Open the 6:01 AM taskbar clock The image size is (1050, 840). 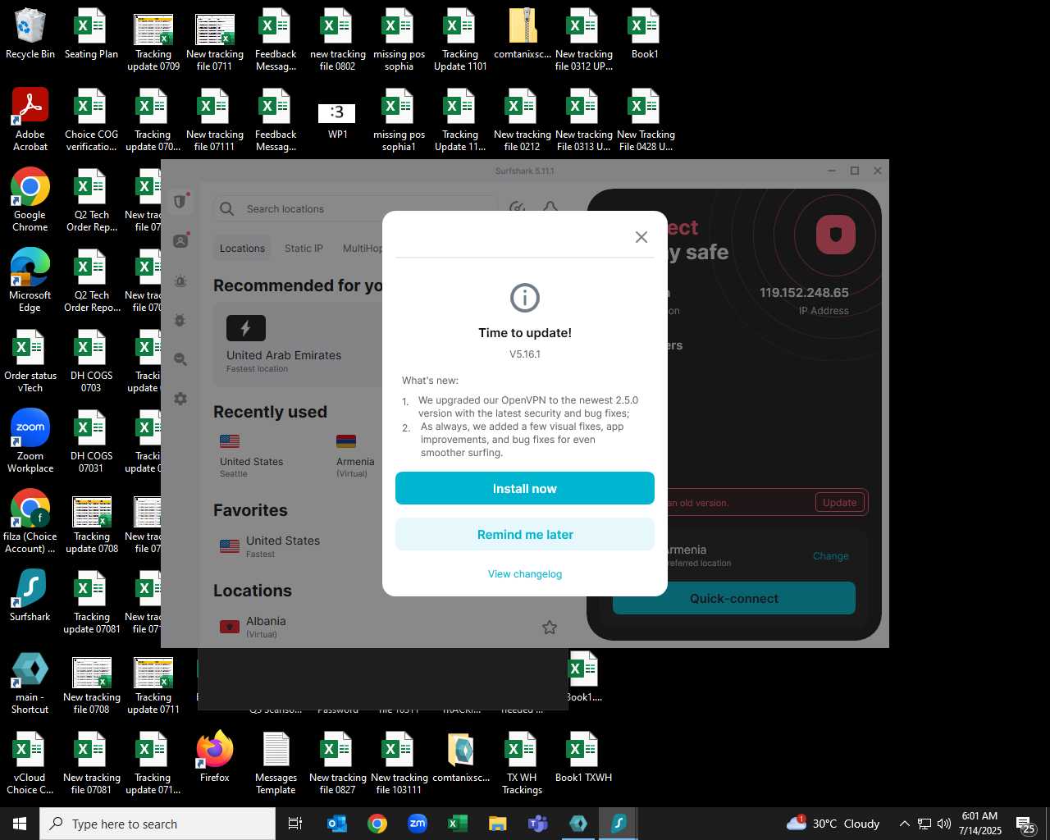click(x=980, y=824)
